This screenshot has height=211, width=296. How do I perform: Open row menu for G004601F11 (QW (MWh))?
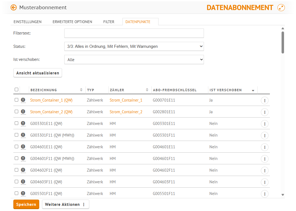(x=265, y=159)
